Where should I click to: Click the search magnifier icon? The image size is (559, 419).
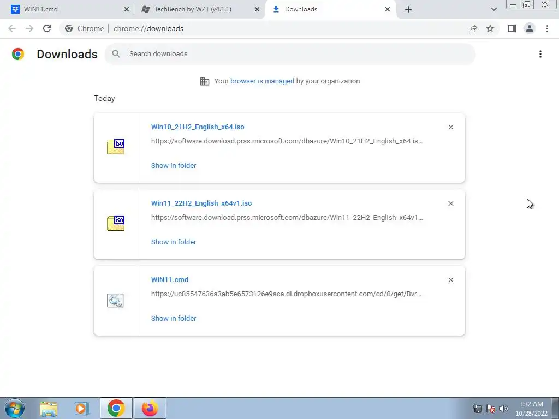click(x=116, y=54)
